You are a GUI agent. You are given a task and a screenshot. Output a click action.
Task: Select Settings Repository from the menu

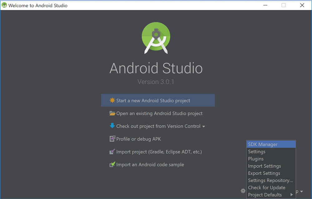coord(270,180)
